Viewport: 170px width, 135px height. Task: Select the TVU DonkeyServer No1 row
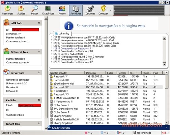106,109
